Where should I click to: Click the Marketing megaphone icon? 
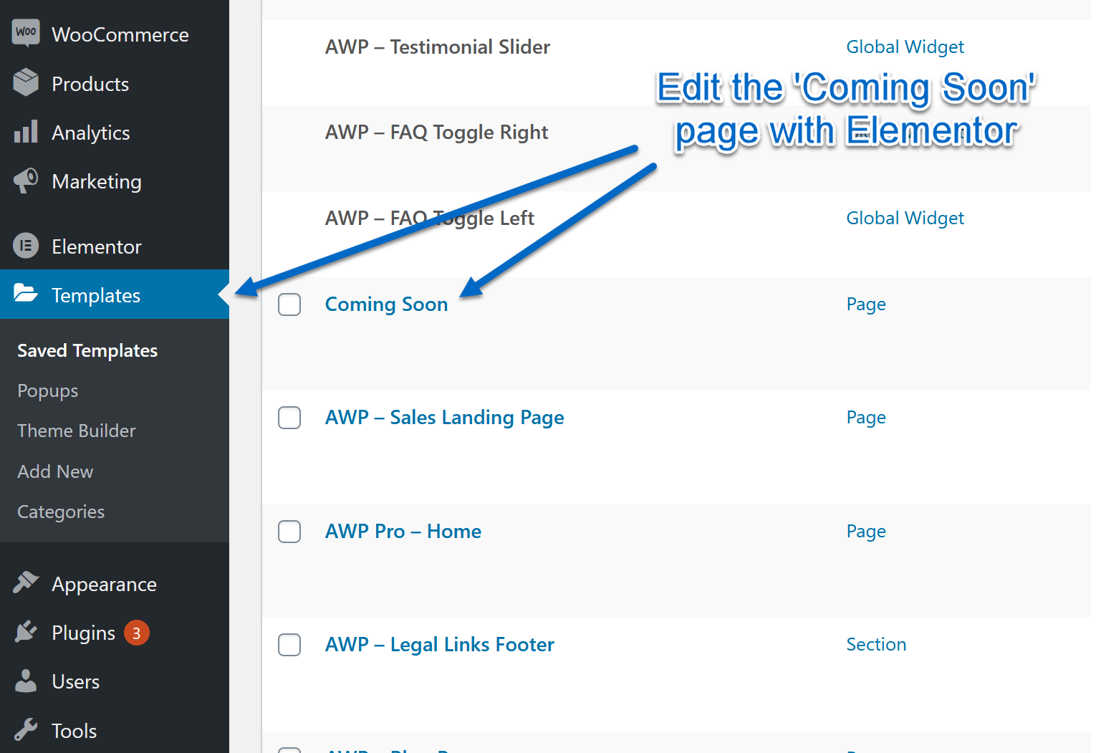(26, 180)
